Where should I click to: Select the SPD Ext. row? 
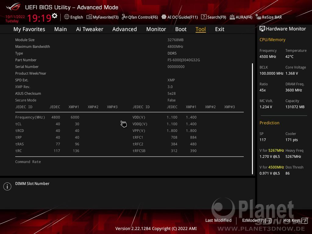(129, 80)
